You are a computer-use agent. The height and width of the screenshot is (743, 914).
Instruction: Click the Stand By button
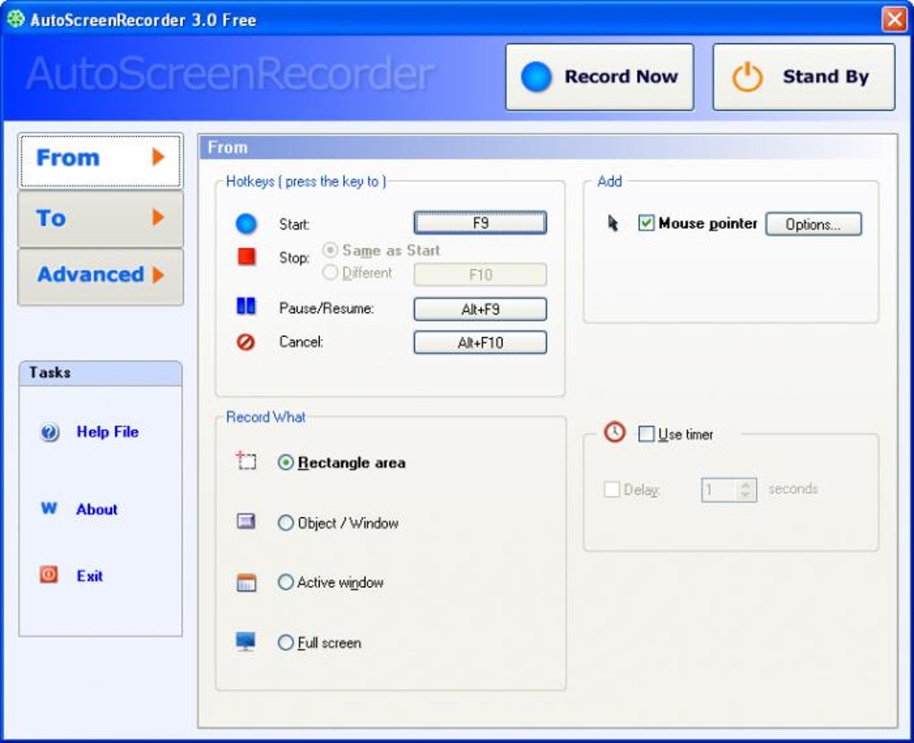pyautogui.click(x=804, y=76)
